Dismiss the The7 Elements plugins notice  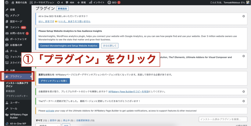tap(244, 56)
